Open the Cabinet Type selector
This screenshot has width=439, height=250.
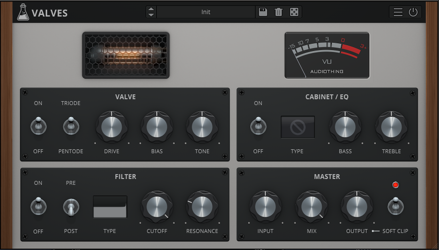tap(297, 127)
